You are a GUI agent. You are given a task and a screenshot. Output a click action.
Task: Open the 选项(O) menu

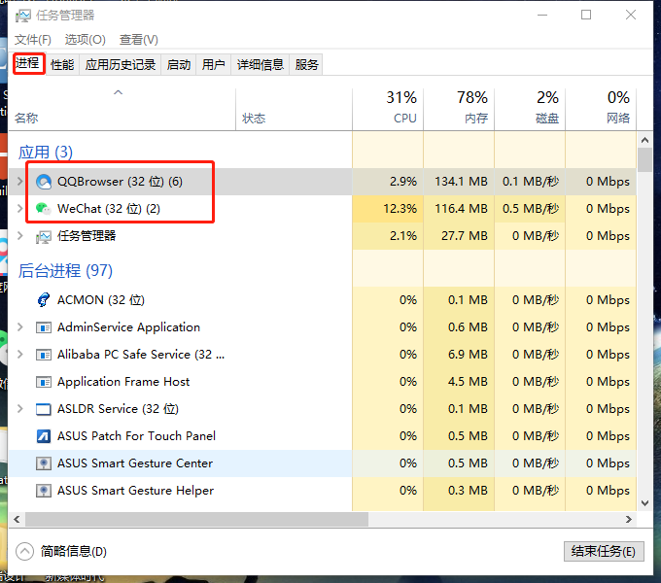(86, 40)
